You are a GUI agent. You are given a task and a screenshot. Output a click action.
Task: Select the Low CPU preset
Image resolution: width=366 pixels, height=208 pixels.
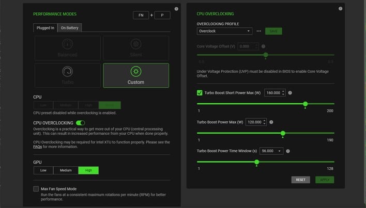tap(43, 105)
